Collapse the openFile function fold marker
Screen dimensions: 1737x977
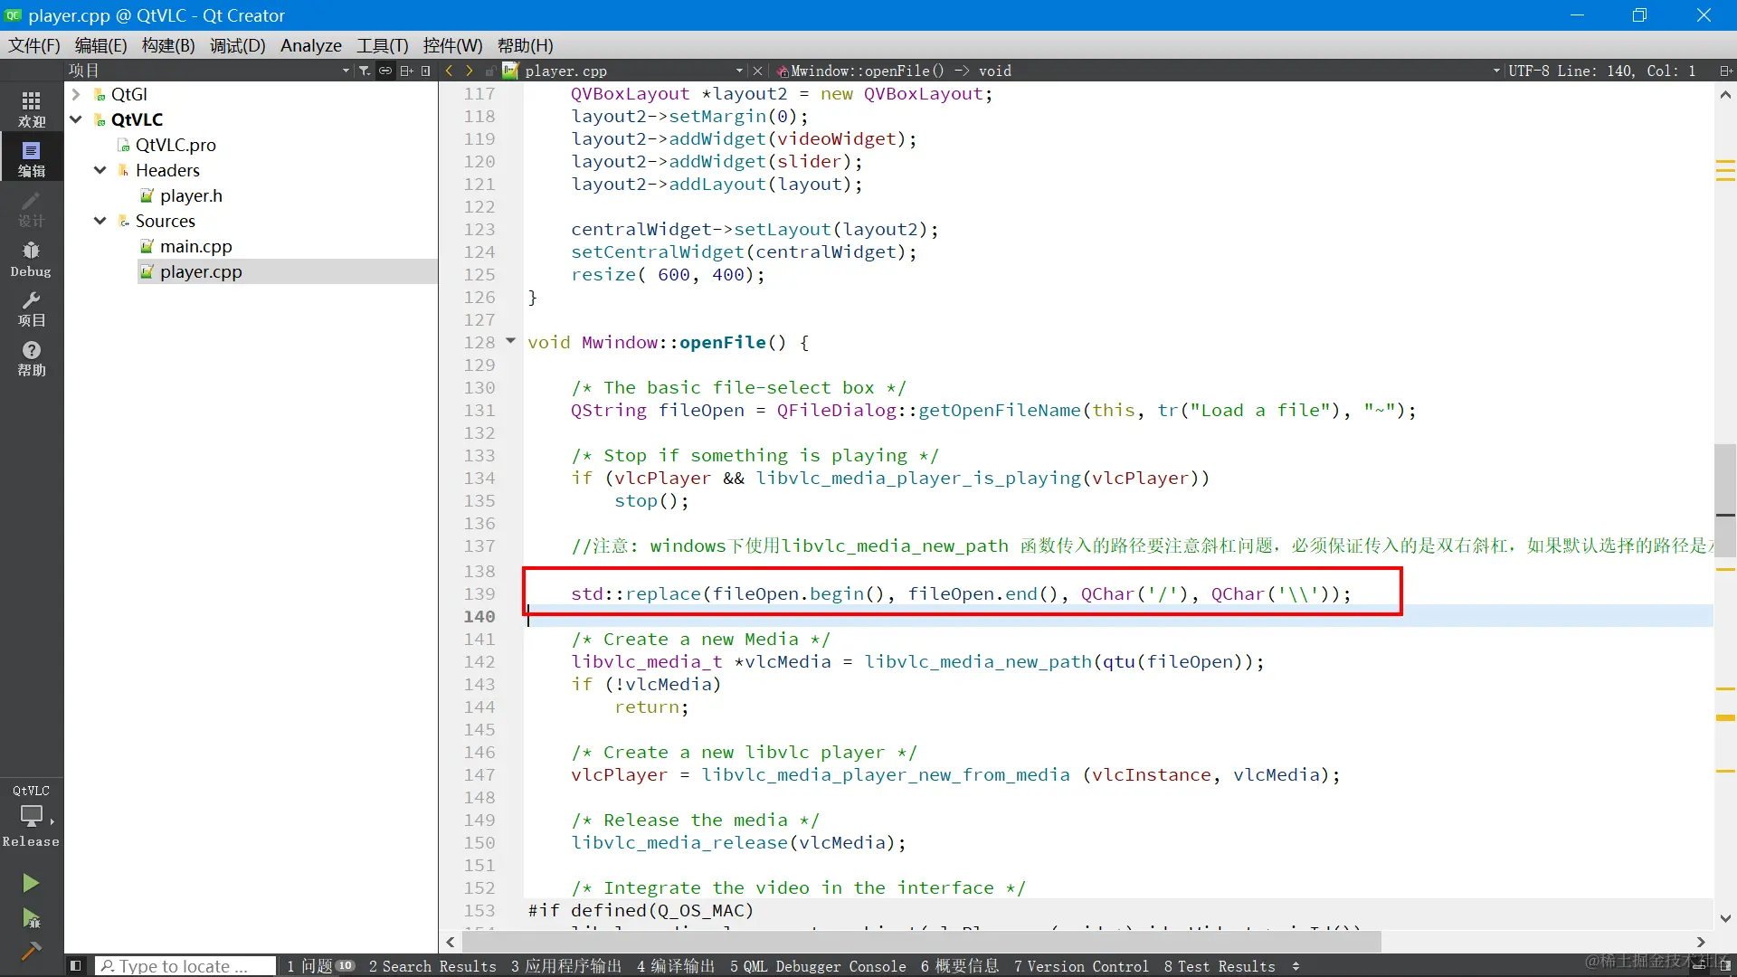tap(510, 341)
